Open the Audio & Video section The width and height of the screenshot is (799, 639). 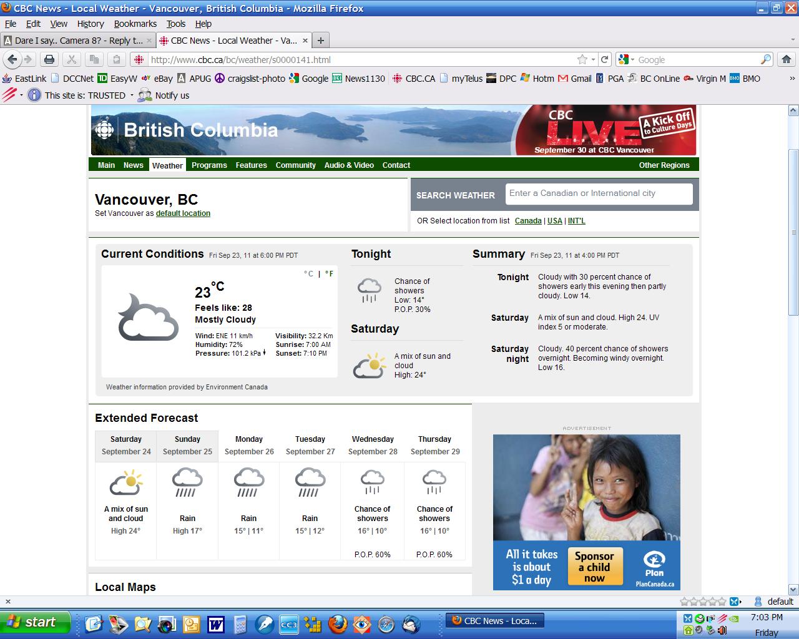click(x=349, y=165)
